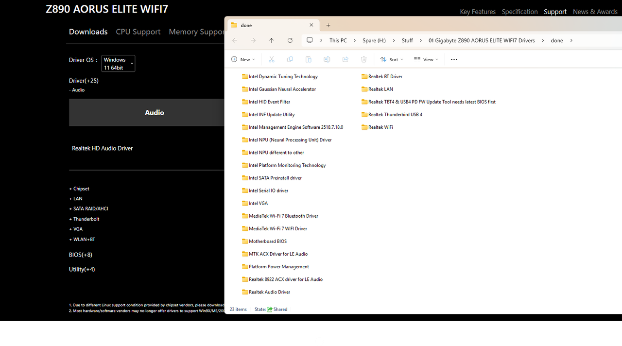
Task: Go to Support page section
Action: coord(555,12)
